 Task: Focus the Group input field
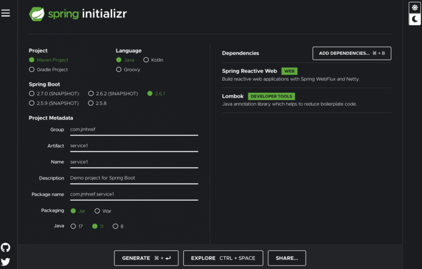point(134,130)
